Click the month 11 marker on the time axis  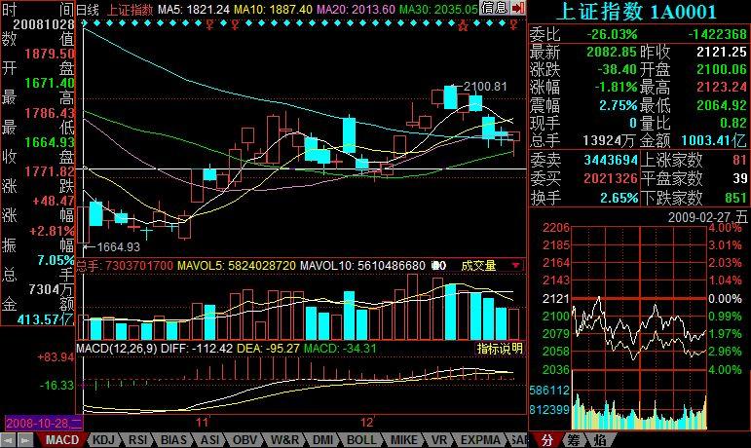[x=203, y=422]
